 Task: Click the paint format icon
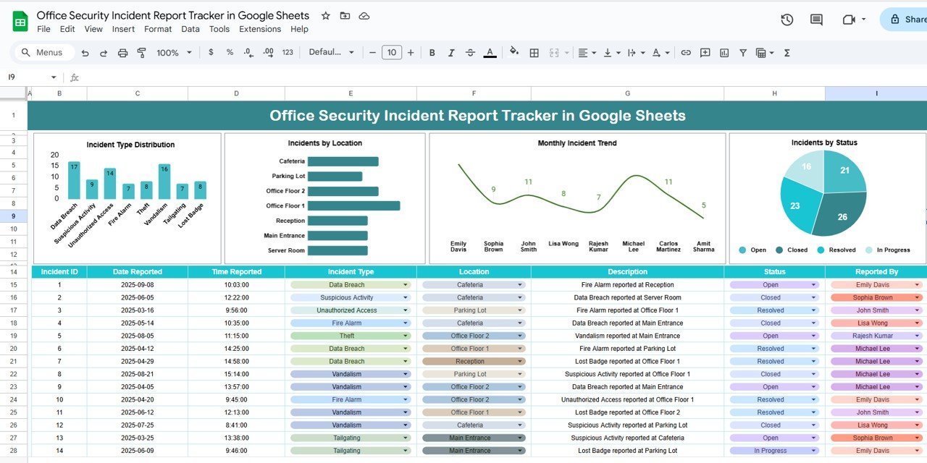coord(141,53)
